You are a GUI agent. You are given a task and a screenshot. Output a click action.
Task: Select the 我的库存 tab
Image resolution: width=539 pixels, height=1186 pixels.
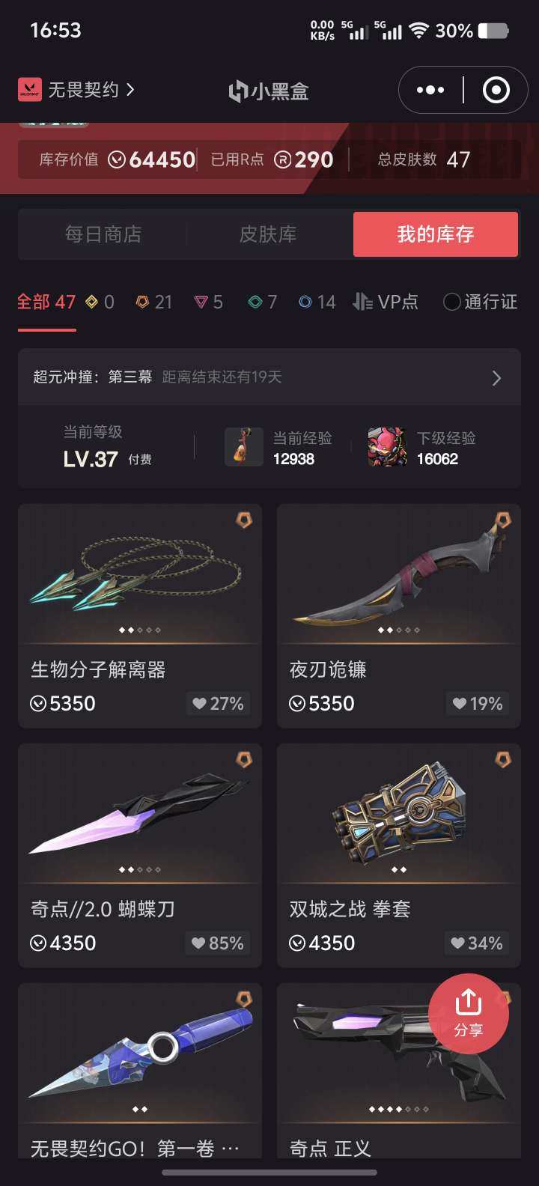[x=436, y=234]
